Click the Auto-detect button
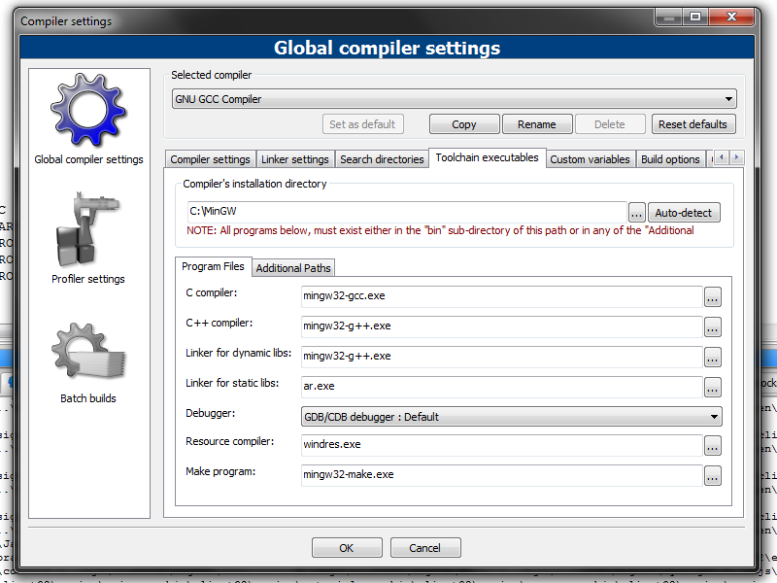 click(x=685, y=213)
